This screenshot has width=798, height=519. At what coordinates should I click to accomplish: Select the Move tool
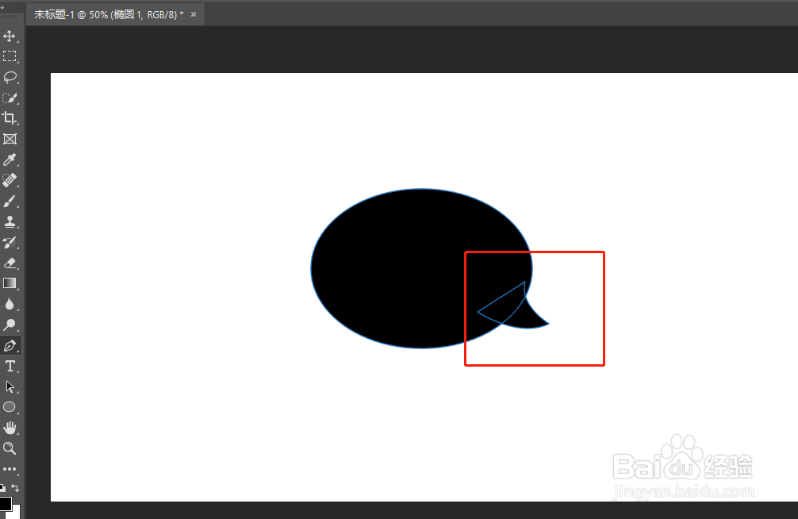pos(10,36)
